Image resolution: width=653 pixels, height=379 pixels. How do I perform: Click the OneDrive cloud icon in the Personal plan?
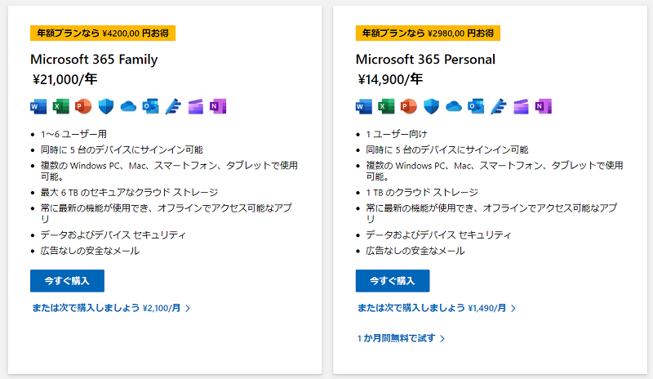pos(454,106)
